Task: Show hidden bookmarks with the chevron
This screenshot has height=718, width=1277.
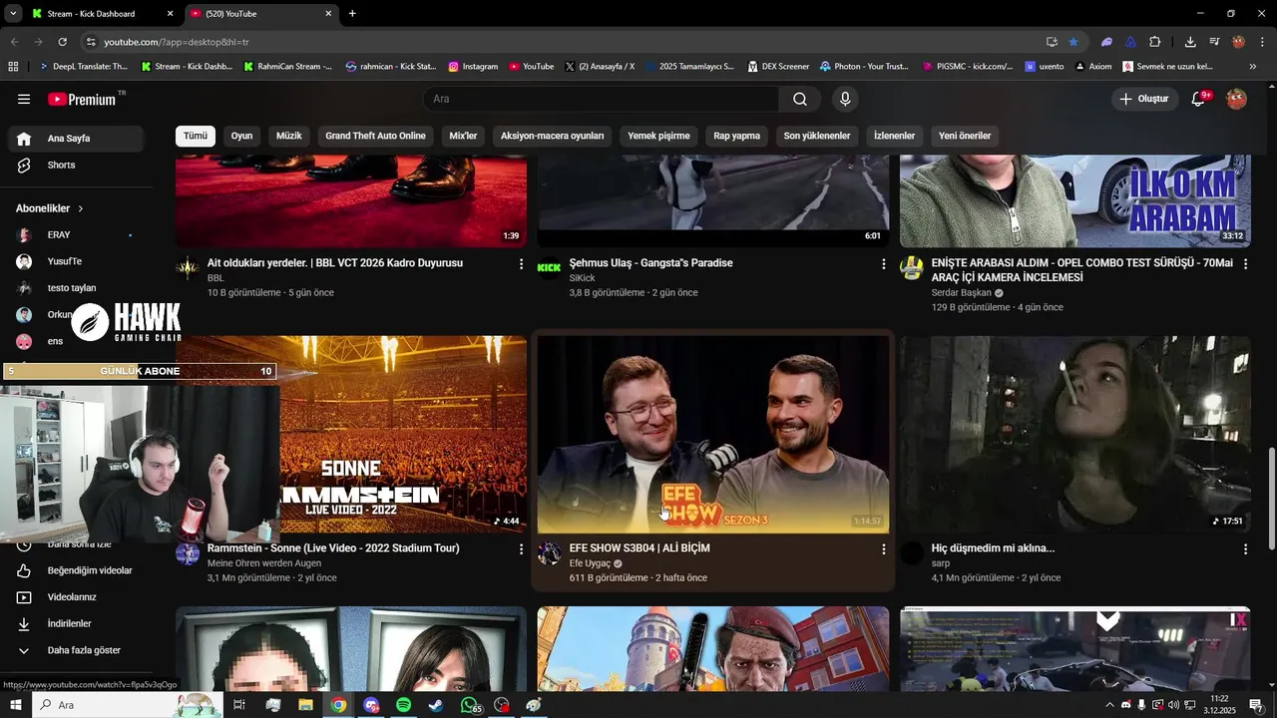Action: 1253,66
